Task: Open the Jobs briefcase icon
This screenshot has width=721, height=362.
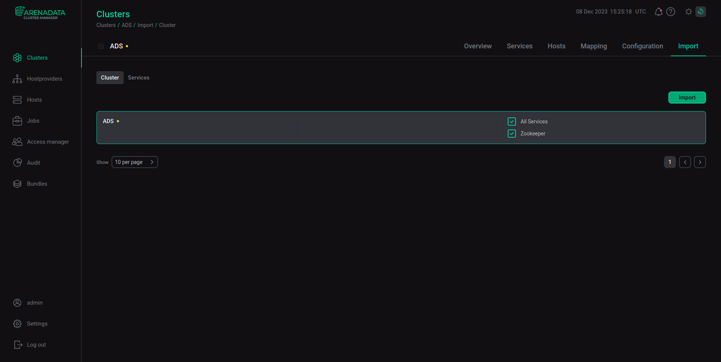Action: 17,121
